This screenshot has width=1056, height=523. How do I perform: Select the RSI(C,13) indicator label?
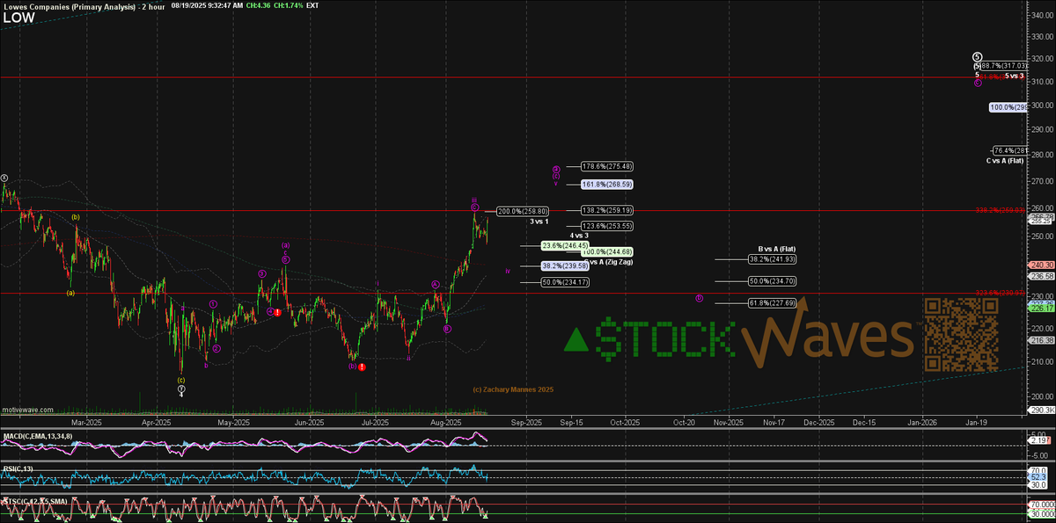pyautogui.click(x=18, y=469)
